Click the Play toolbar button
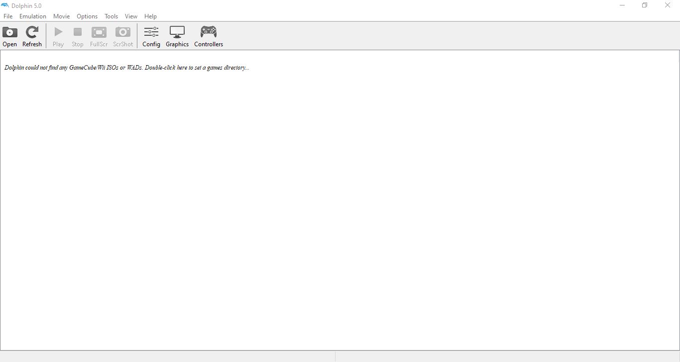The height and width of the screenshot is (362, 680). tap(58, 36)
